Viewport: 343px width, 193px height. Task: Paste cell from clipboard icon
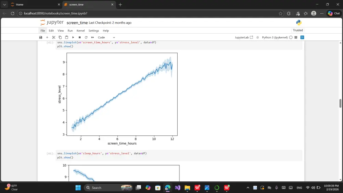pos(67,37)
